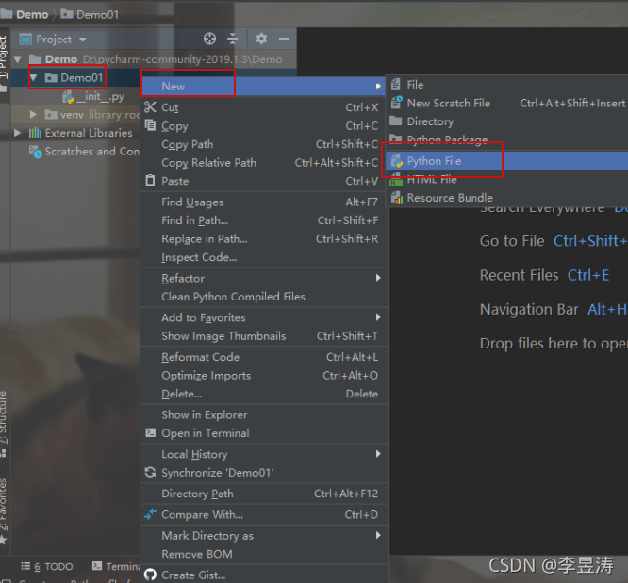628x583 pixels.
Task: Select the venv library root row
Action: (x=75, y=115)
